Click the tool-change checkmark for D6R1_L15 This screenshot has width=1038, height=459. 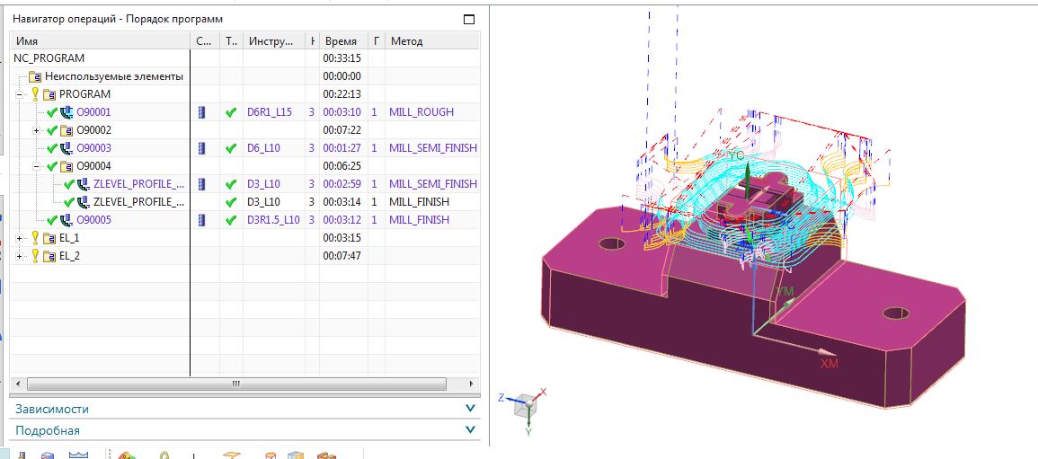231,112
